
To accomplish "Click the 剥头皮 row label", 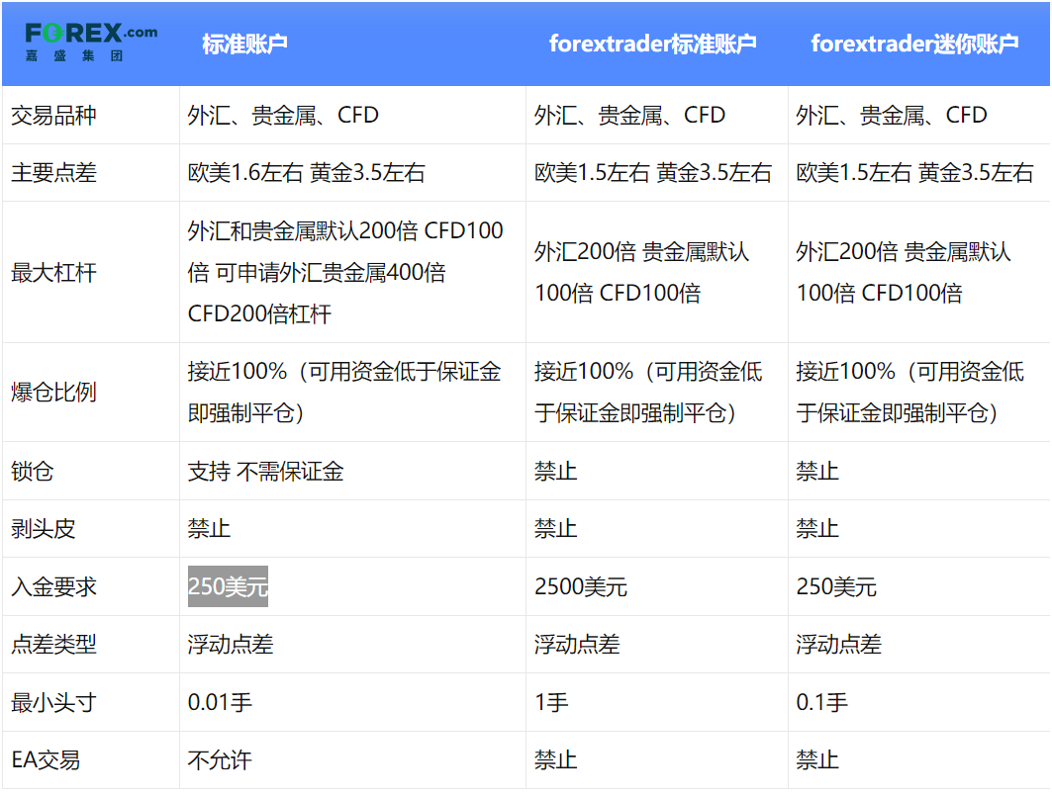I will point(43,529).
